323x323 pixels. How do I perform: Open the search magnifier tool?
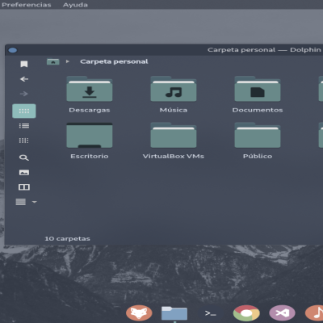point(24,157)
